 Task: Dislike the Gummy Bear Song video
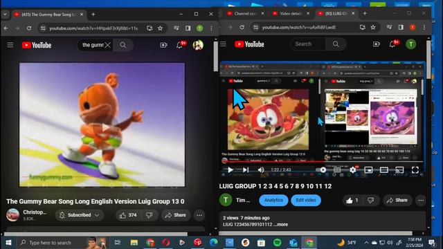[x=150, y=215]
